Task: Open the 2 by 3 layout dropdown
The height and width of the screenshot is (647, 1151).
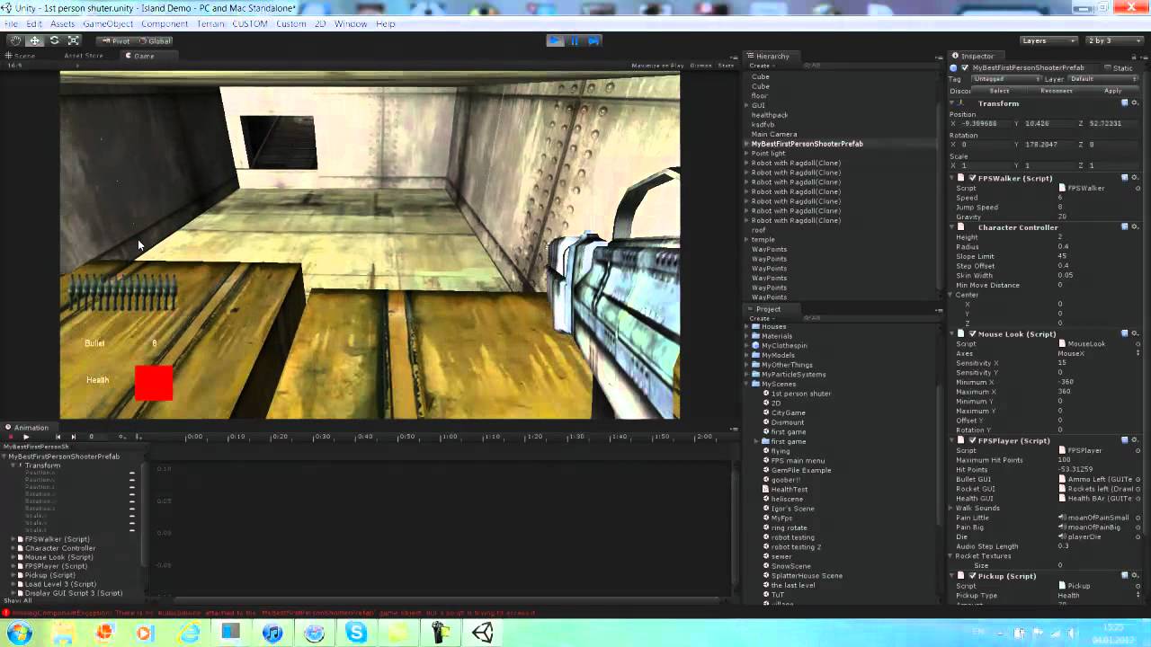Action: tap(1112, 40)
